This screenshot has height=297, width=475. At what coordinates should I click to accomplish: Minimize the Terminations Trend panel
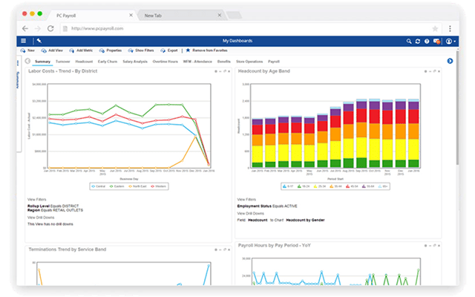[220, 249]
